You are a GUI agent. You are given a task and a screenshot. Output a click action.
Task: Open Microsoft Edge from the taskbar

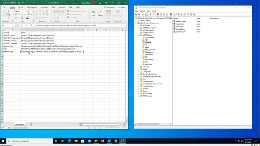click(69, 141)
